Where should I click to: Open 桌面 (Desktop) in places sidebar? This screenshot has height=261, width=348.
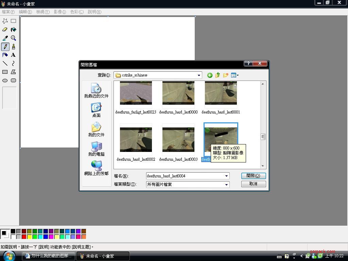[96, 110]
